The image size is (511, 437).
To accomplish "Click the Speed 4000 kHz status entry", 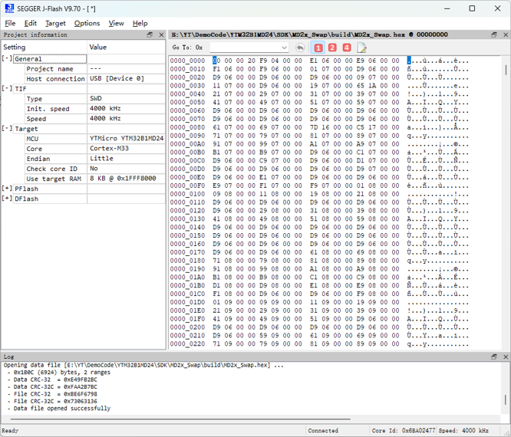I will 463,431.
